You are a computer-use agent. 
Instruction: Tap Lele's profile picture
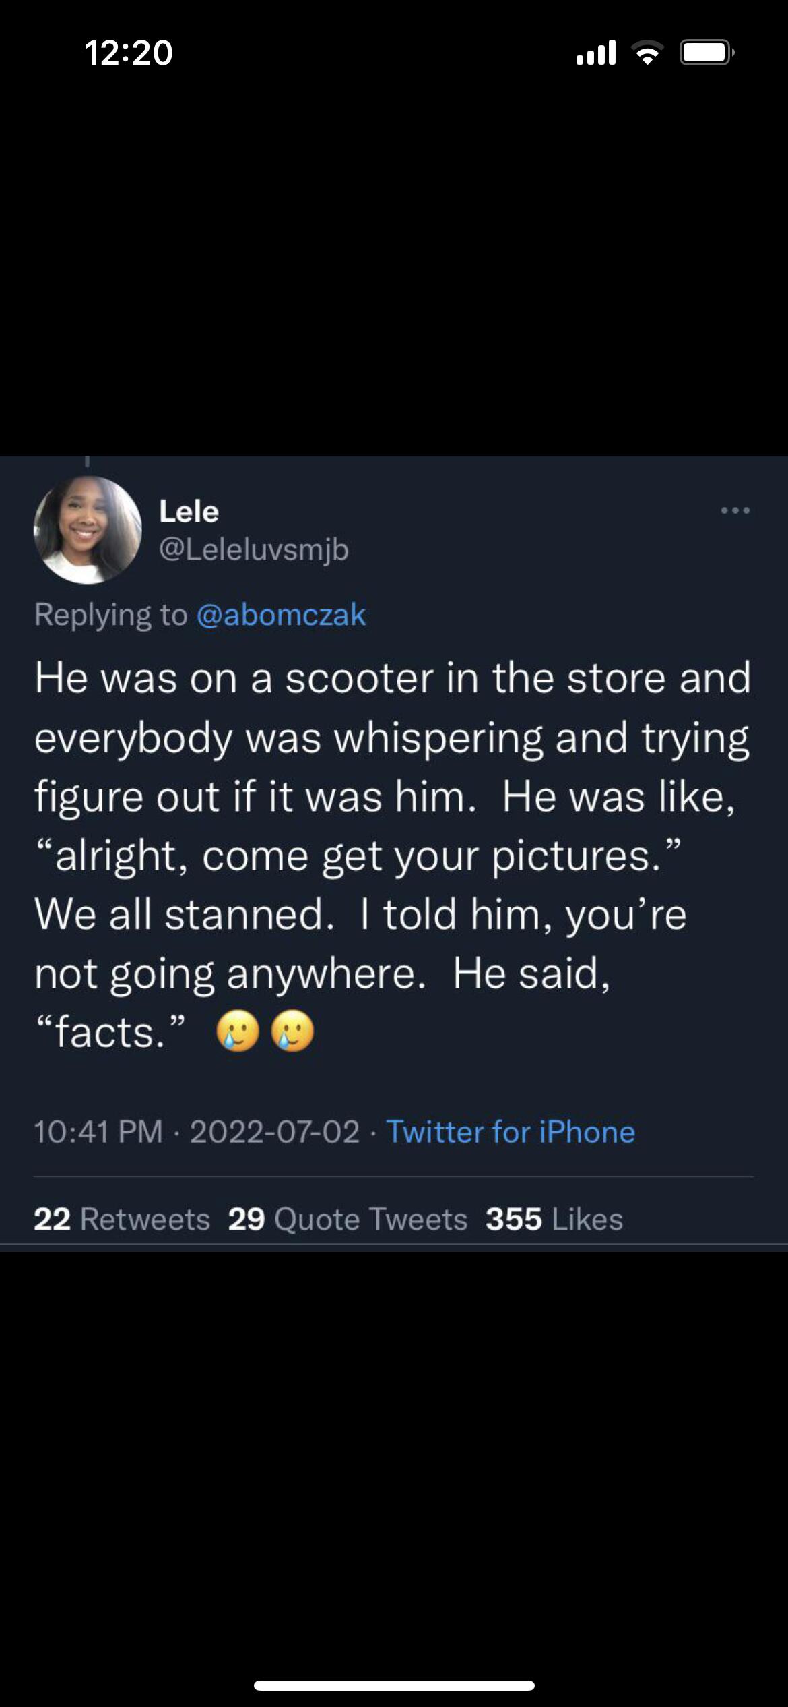[88, 530]
